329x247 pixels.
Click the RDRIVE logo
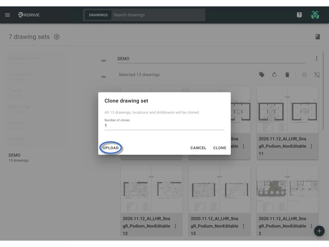29,15
